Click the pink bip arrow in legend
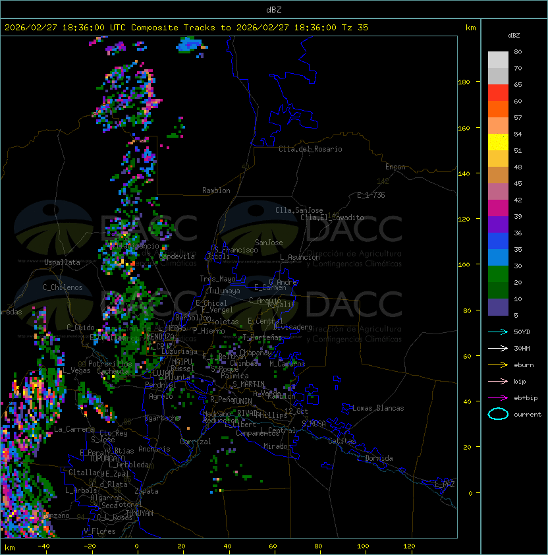Screen dimensions: 548x555 click(498, 381)
